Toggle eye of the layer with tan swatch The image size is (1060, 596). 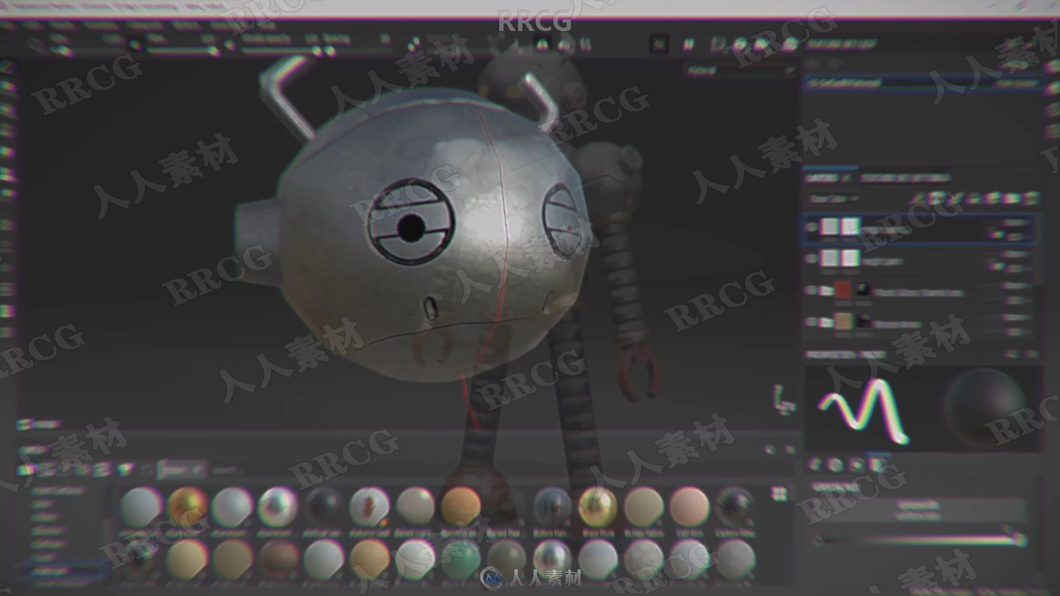[x=812, y=322]
